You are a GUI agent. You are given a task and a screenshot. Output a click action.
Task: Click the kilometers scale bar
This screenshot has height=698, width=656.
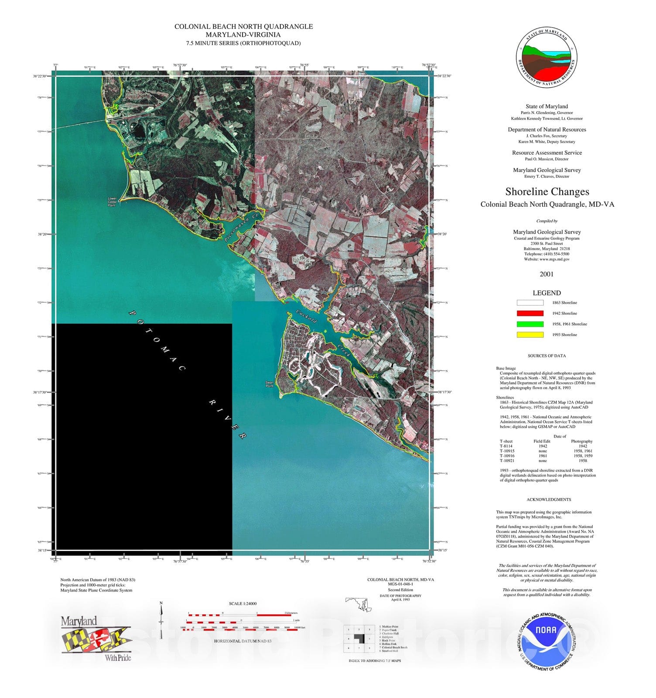coord(240,615)
